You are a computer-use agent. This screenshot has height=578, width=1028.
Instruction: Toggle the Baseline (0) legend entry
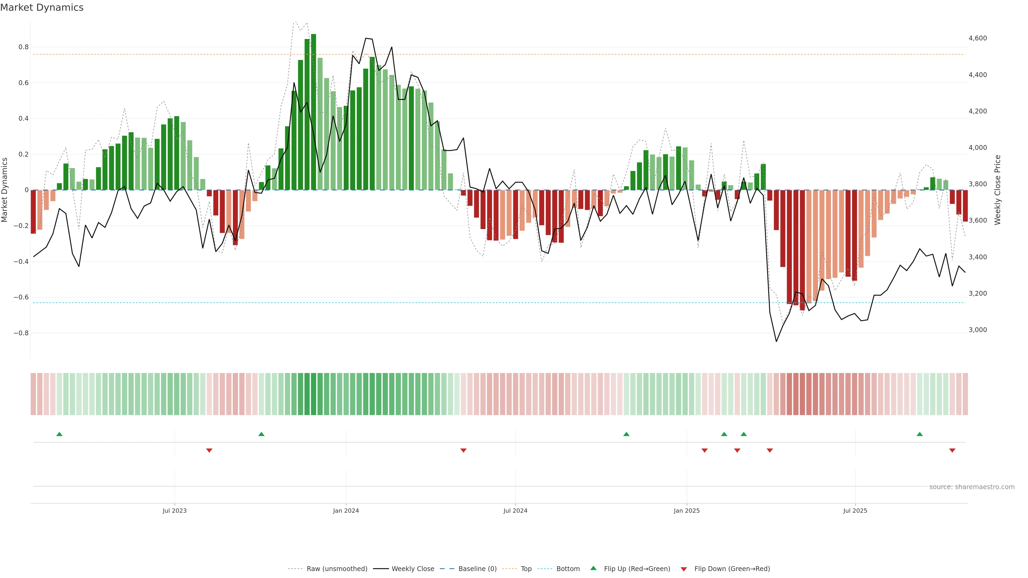pos(477,569)
